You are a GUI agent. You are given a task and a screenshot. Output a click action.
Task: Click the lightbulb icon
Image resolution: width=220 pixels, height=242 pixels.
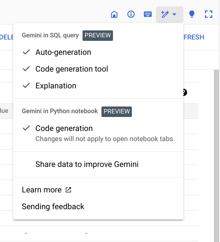coord(192,14)
